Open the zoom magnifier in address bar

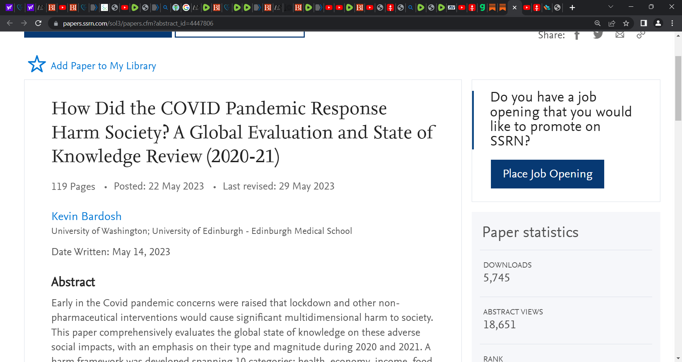tap(597, 23)
